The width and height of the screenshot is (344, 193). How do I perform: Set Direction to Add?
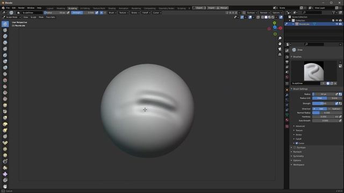click(319, 109)
